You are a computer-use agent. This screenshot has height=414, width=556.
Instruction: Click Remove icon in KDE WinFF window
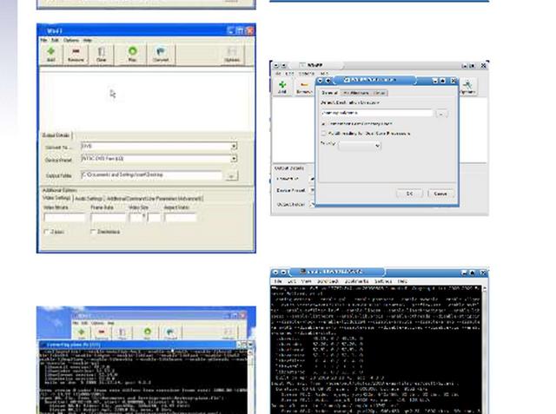click(x=304, y=88)
